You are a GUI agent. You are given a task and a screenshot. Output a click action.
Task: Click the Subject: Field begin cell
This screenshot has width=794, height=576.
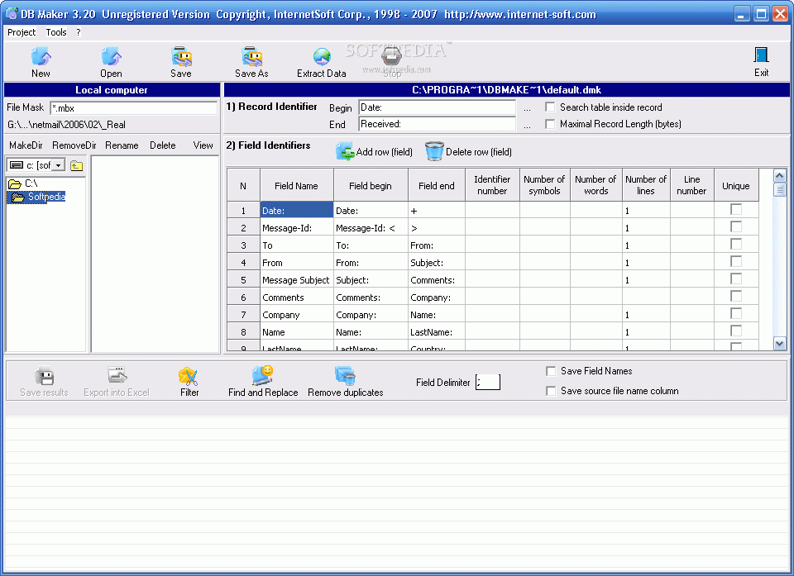[x=371, y=280]
